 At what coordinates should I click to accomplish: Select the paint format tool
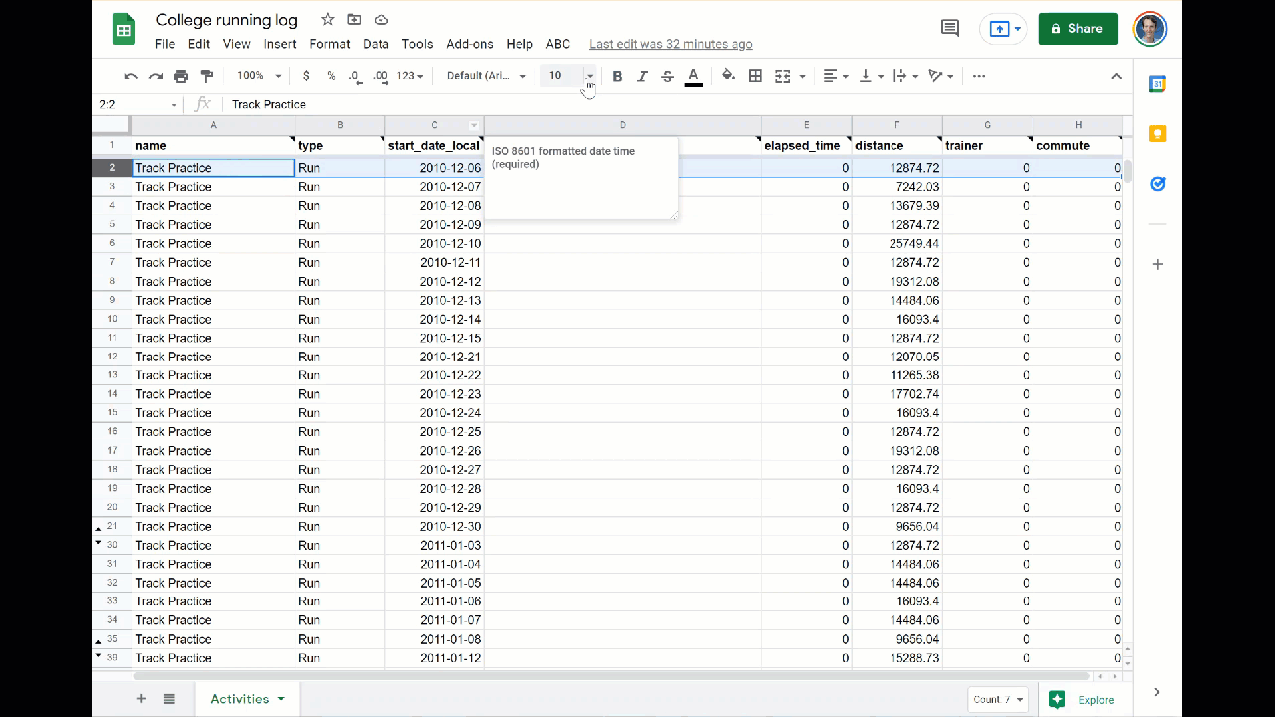(x=206, y=75)
